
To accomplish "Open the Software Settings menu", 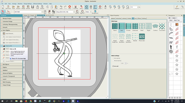I will [x=38, y=4].
